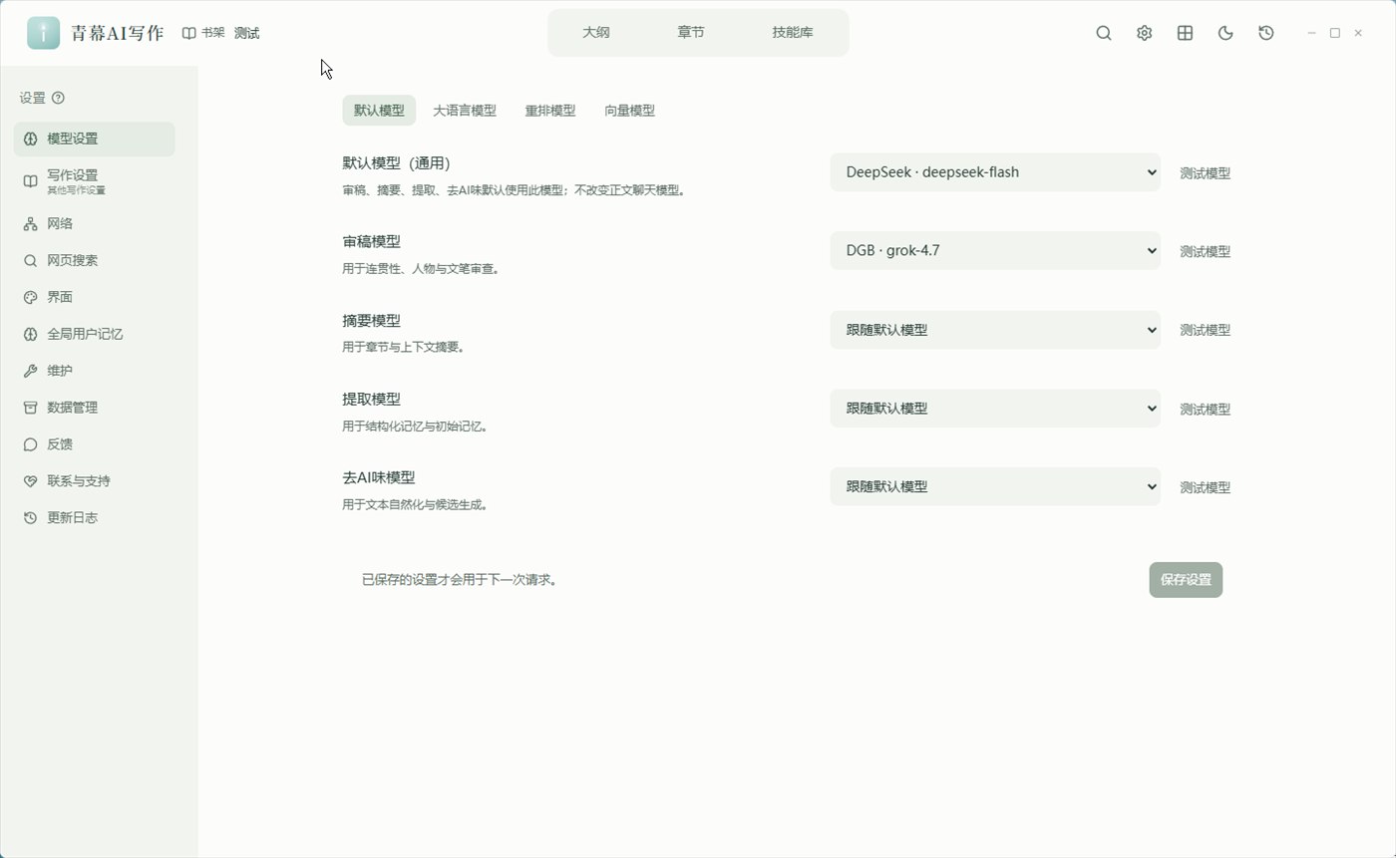Open the 提取模型 dropdown
Viewport: 1396px width, 858px height.
(995, 409)
